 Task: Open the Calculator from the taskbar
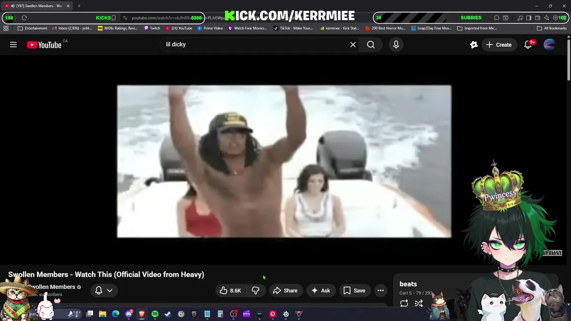coord(220,314)
